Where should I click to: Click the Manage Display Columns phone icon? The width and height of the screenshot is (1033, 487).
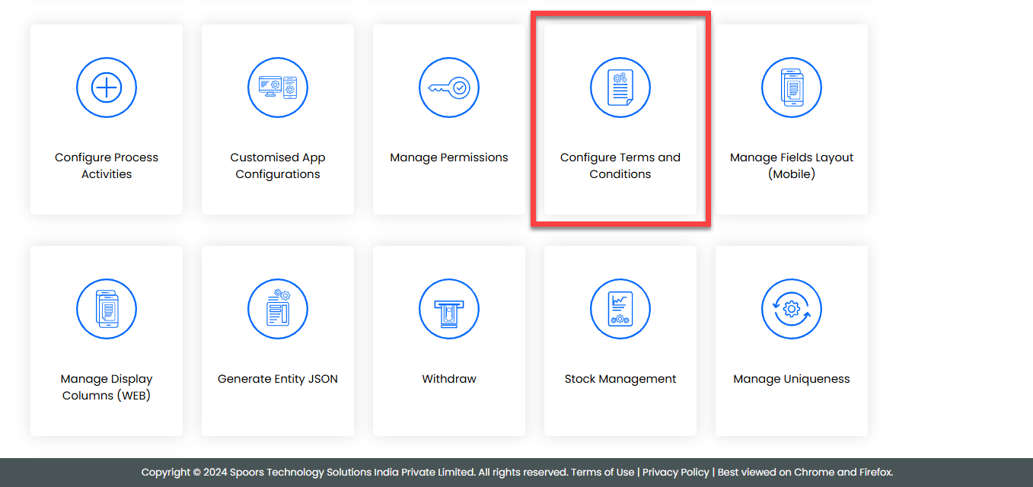coord(107,309)
